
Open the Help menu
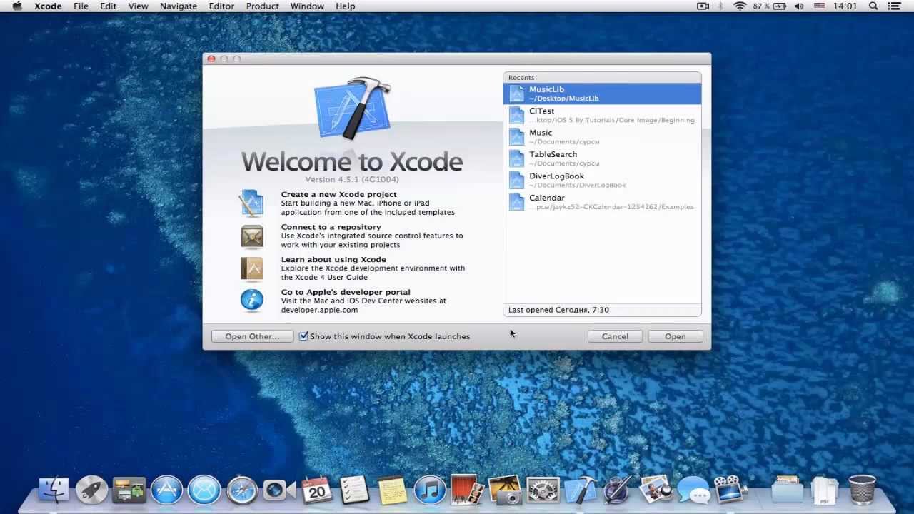coord(346,6)
